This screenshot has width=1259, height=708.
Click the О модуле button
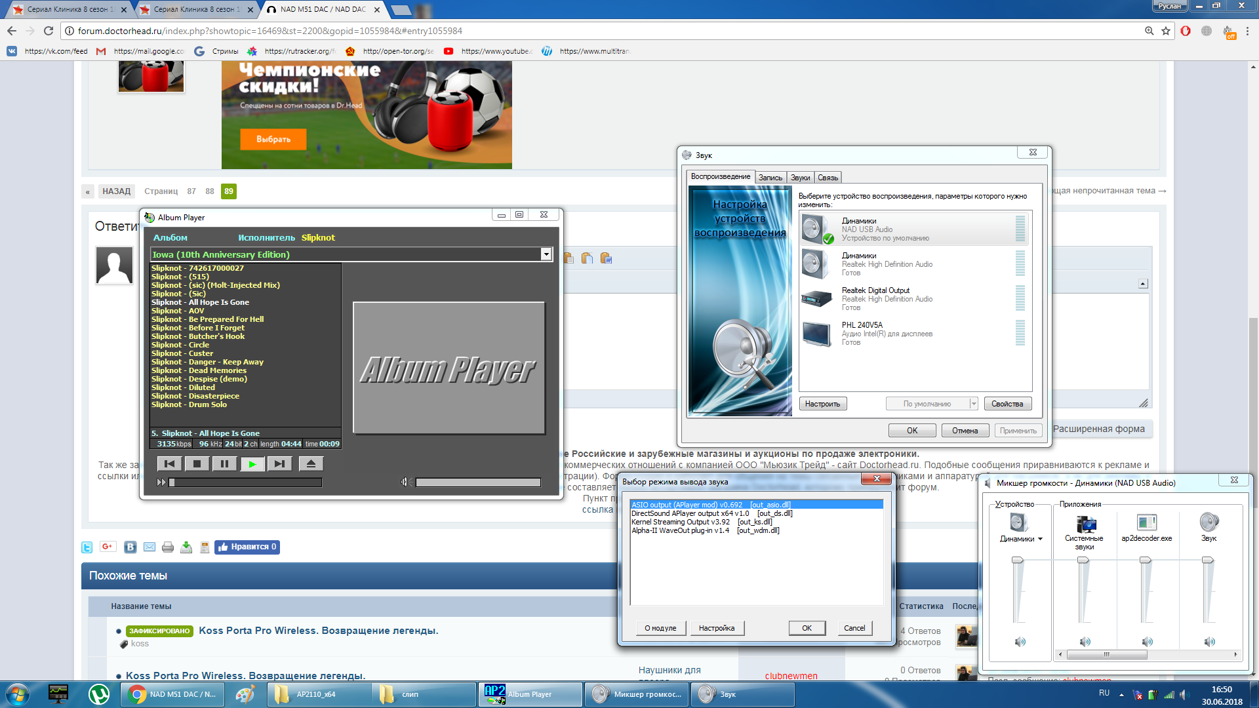660,628
